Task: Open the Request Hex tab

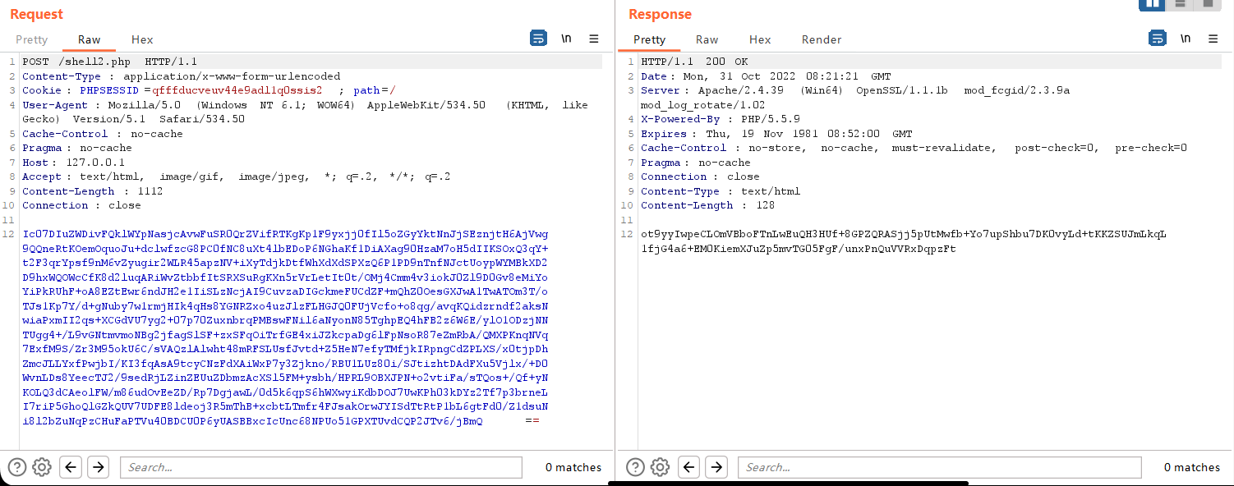Action: click(142, 39)
